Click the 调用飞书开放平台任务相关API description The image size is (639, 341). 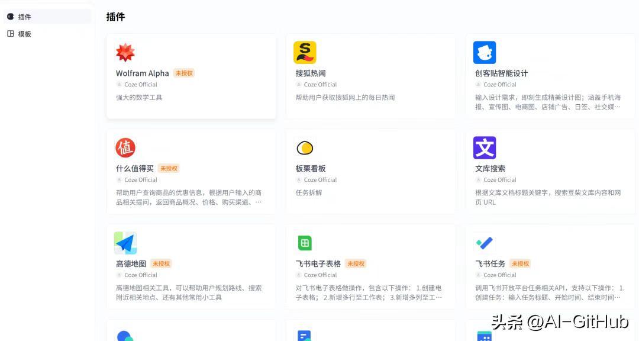pyautogui.click(x=550, y=293)
